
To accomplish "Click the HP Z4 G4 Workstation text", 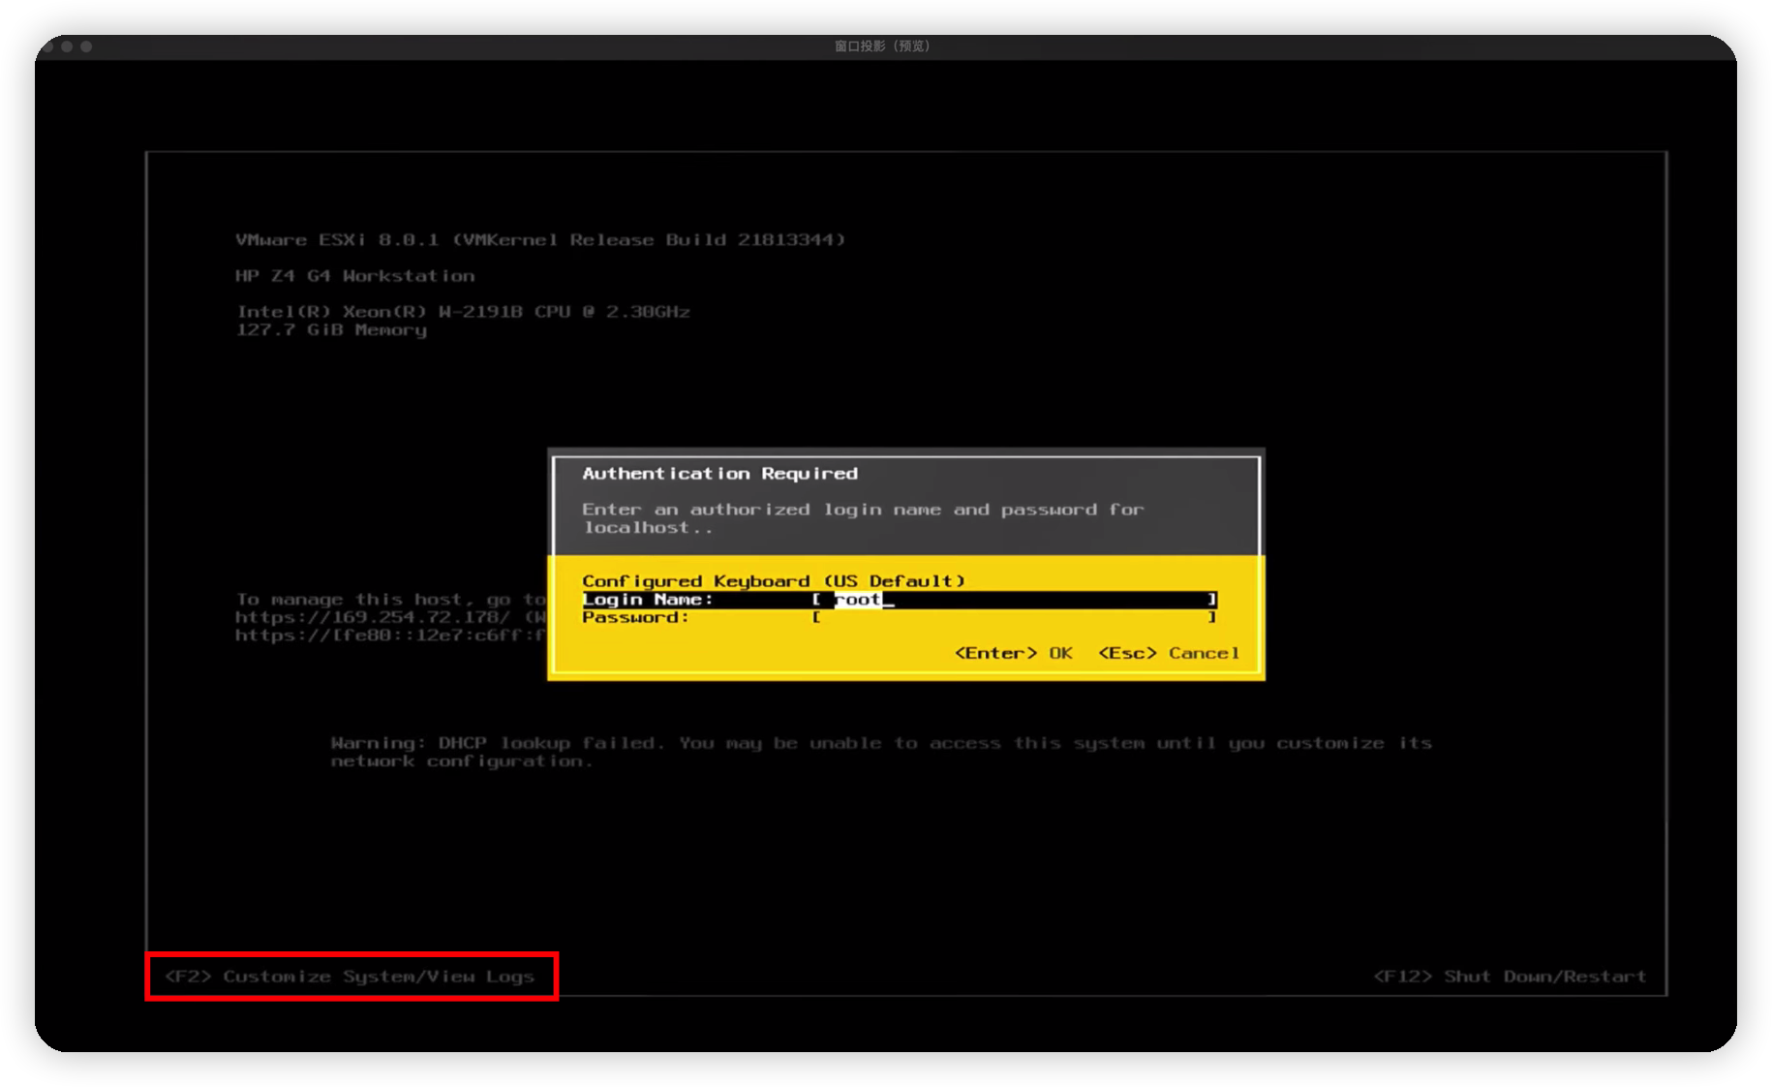I will click(355, 276).
